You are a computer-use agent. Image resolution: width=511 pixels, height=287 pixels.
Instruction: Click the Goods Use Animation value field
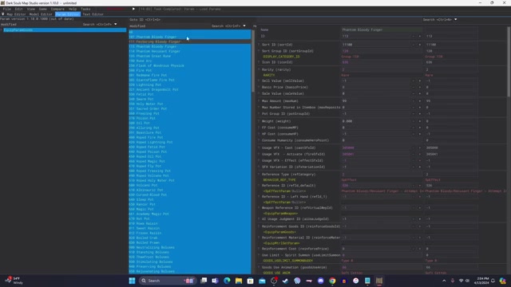(382, 268)
